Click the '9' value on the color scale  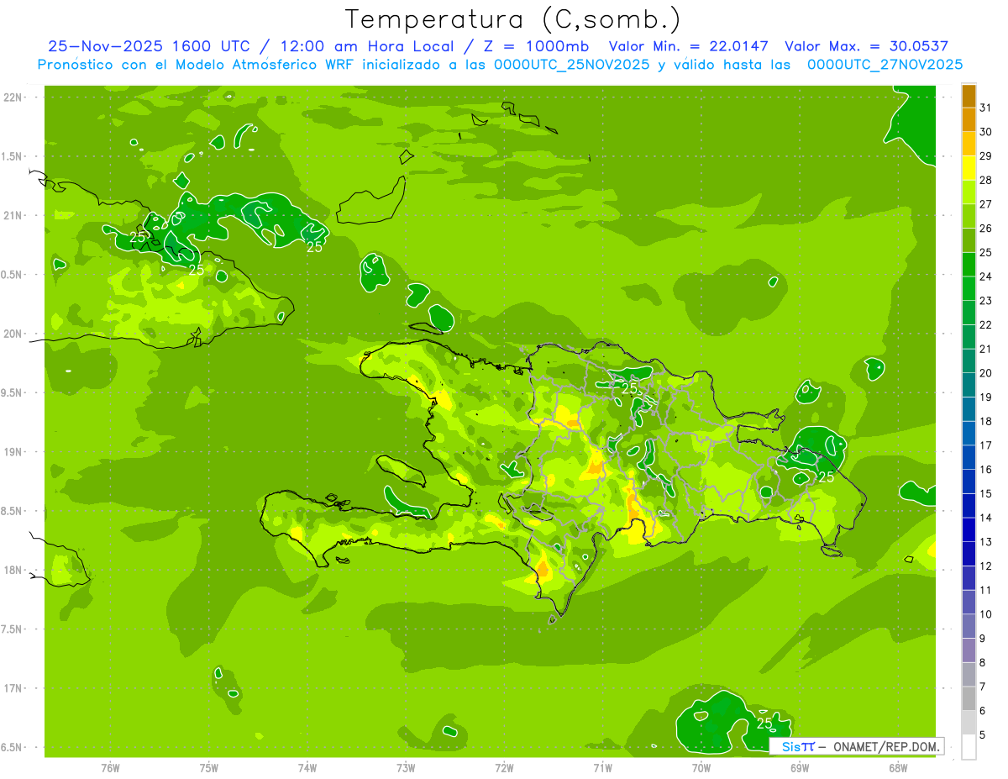tap(983, 639)
